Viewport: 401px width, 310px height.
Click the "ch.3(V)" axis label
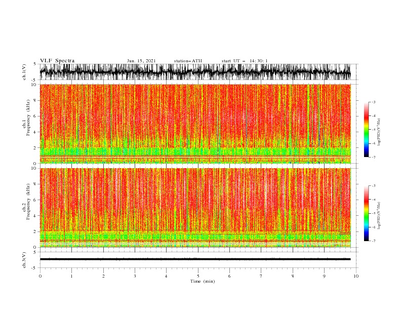coord(24,260)
